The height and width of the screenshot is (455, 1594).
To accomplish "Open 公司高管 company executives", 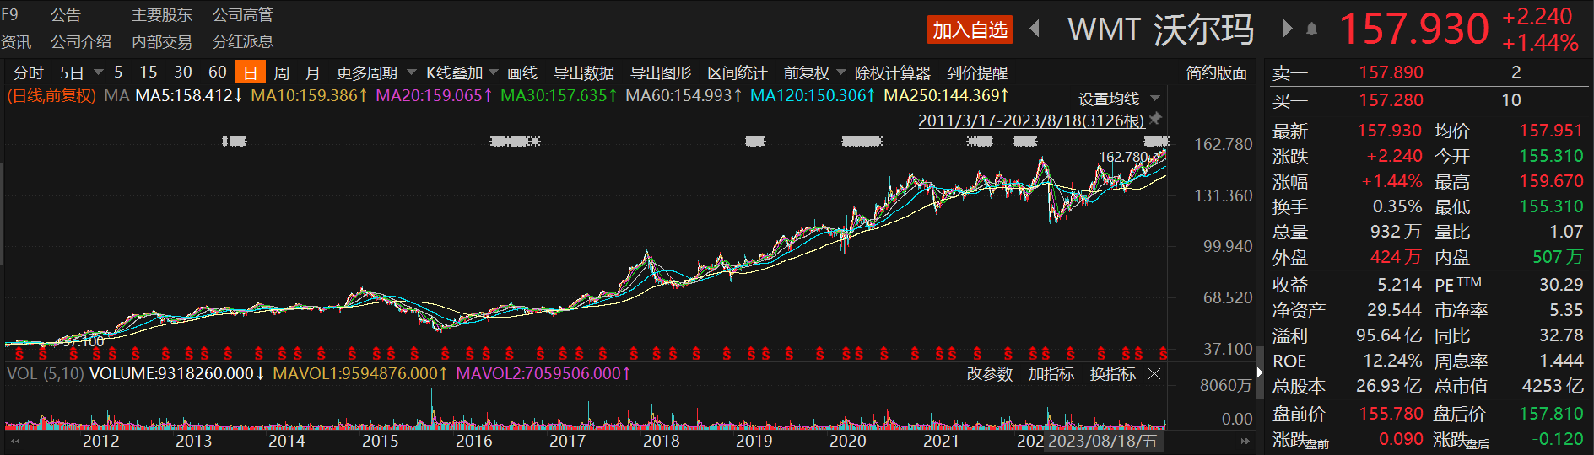I will pyautogui.click(x=243, y=14).
